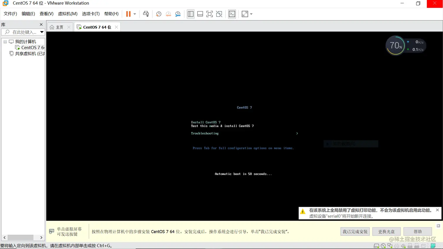This screenshot has width=443, height=249.
Task: Toggle the library sidebar view icon
Action: coord(190,14)
